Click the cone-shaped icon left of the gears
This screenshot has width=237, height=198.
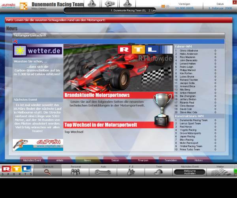point(92,4)
